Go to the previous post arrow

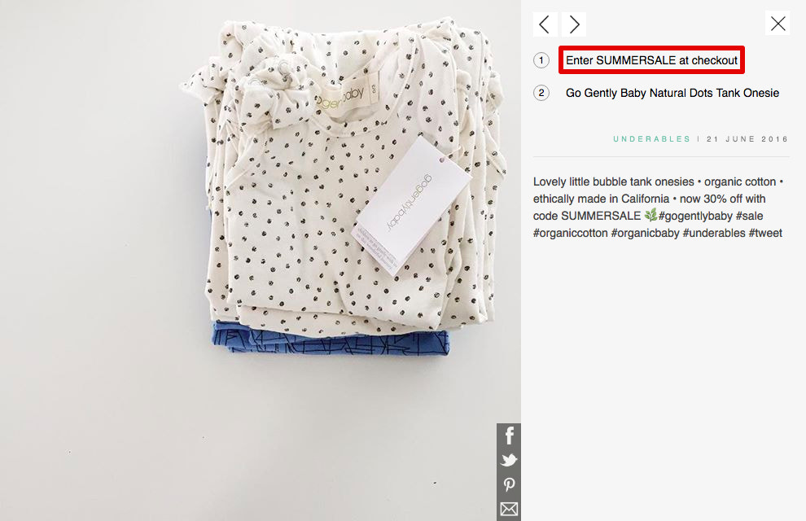click(545, 24)
